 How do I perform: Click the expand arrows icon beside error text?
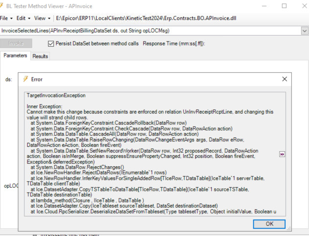coord(282,154)
